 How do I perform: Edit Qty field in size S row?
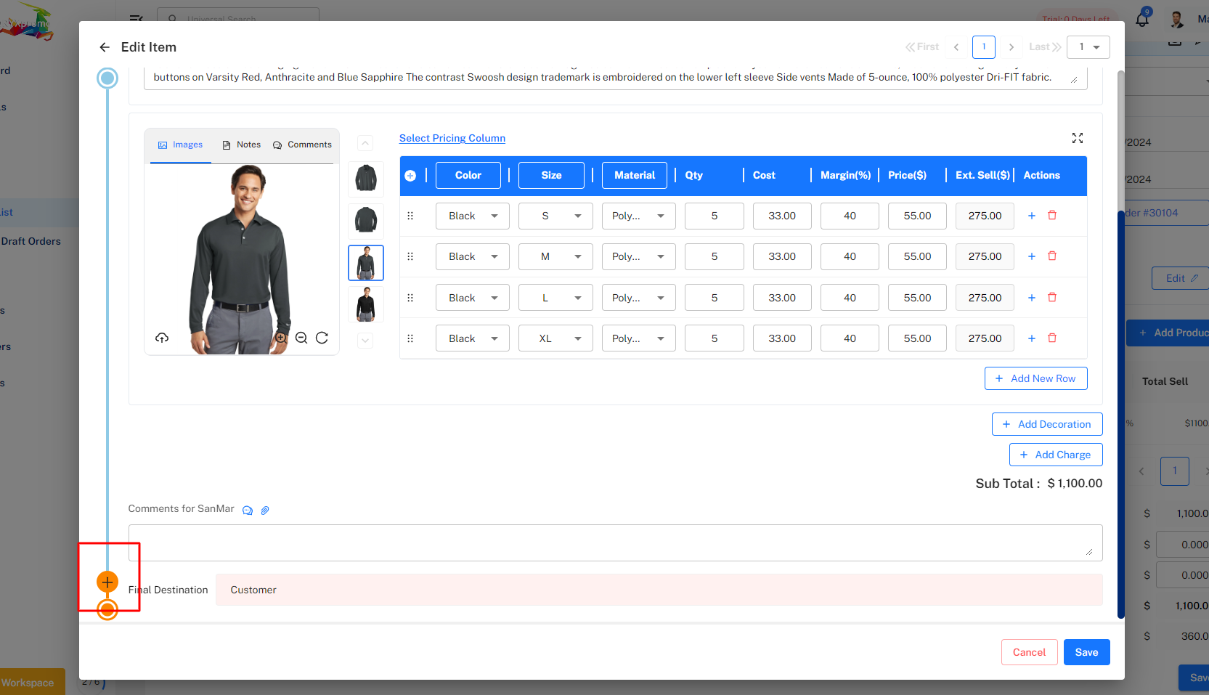[x=715, y=216]
